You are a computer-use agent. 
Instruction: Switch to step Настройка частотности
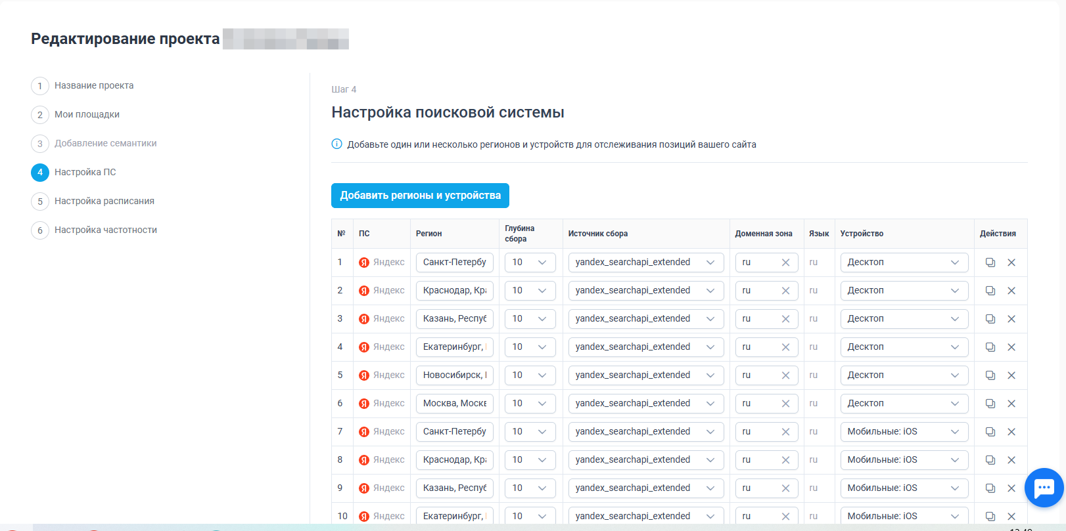tap(106, 230)
